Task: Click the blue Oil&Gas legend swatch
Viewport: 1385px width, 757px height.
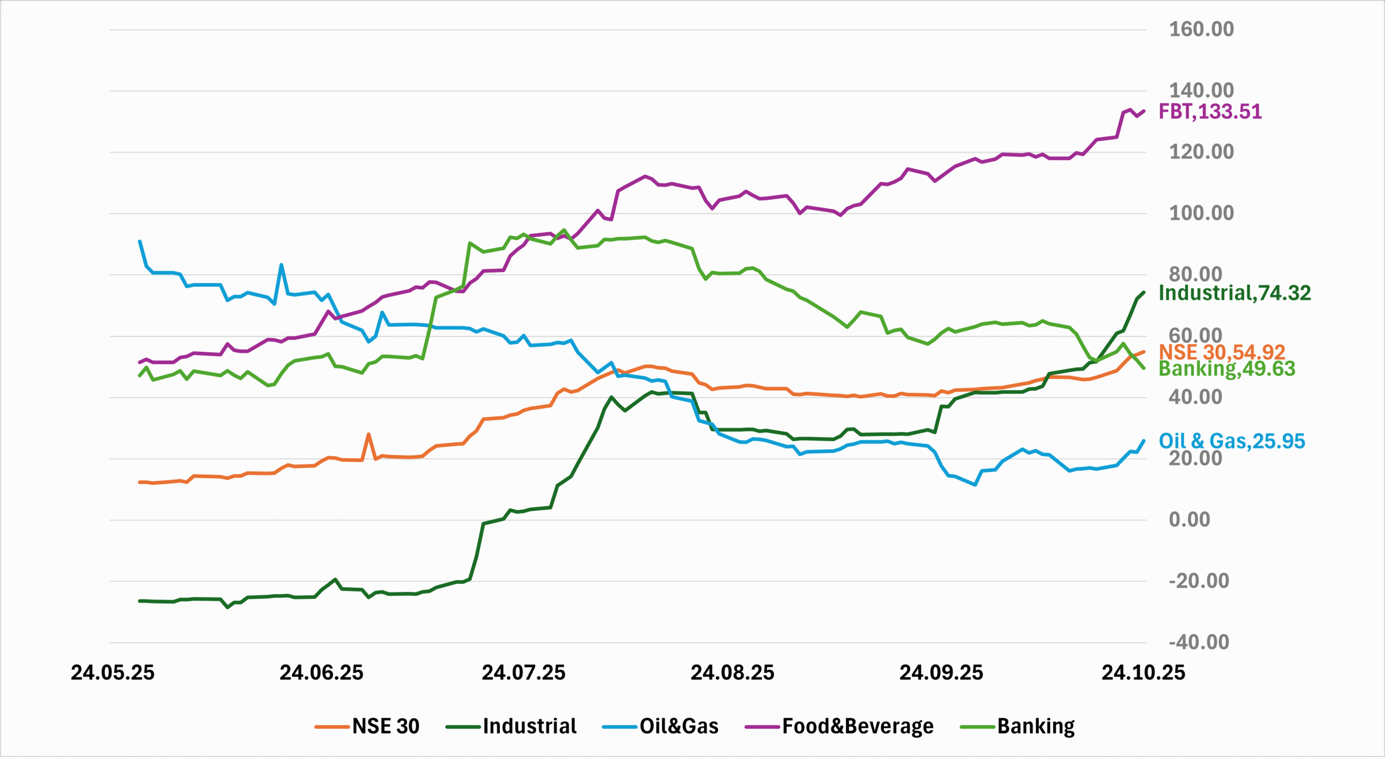Action: pos(619,727)
